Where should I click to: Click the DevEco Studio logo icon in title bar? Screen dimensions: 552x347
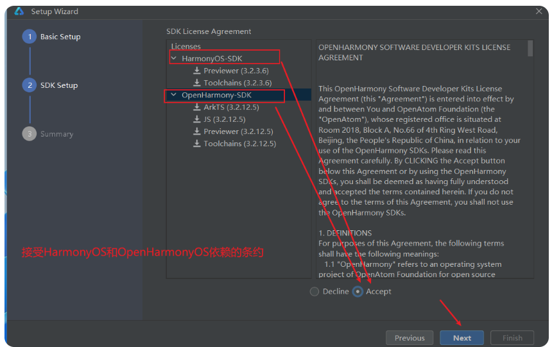(19, 12)
